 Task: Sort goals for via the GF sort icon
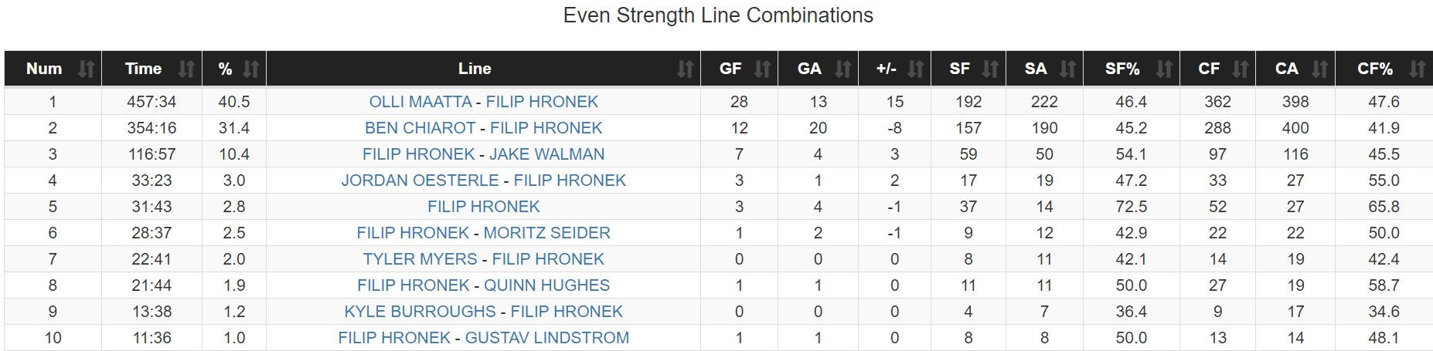762,69
